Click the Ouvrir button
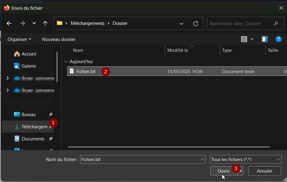 click(223, 171)
